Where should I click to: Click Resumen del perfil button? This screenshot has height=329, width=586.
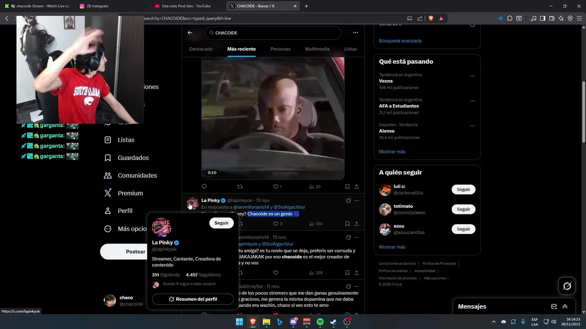[193, 299]
